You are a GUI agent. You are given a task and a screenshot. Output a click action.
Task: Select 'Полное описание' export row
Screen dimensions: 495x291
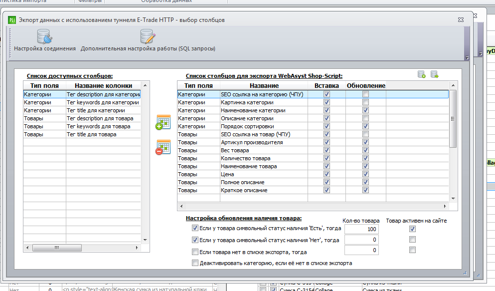313,182
